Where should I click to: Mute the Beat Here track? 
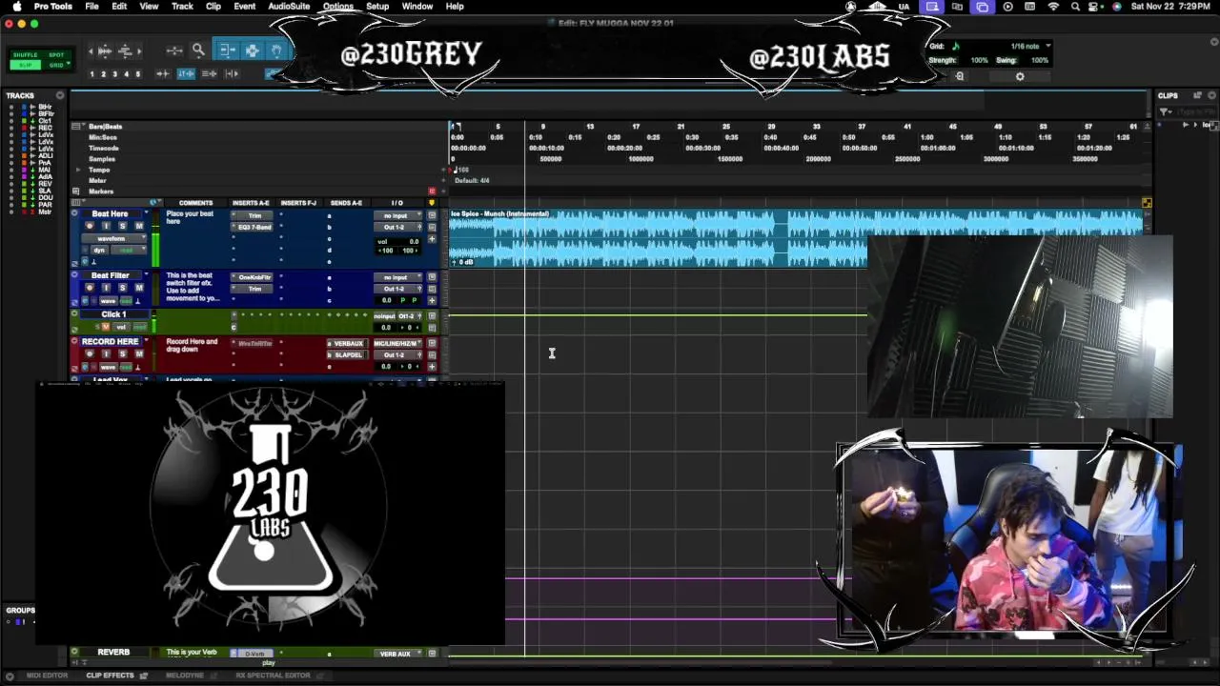[139, 226]
